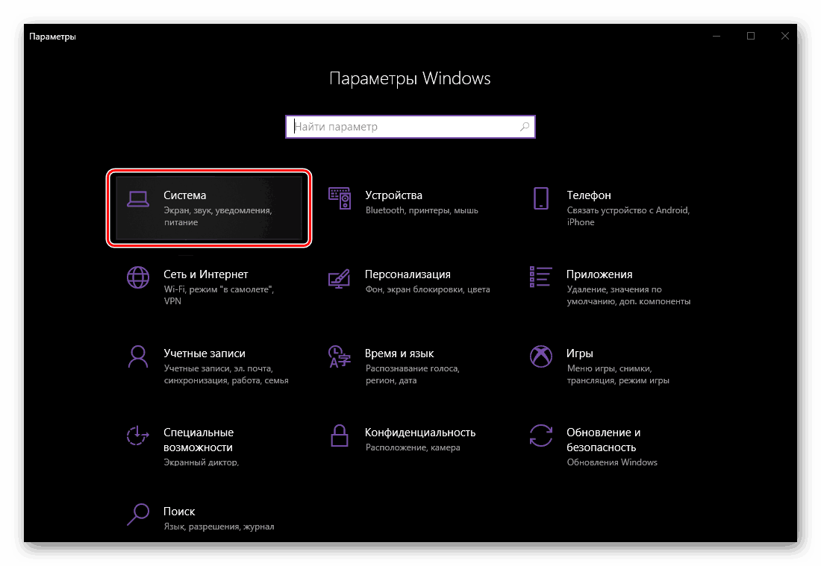Click text 'Обновления Windows'
This screenshot has width=821, height=566.
click(612, 462)
